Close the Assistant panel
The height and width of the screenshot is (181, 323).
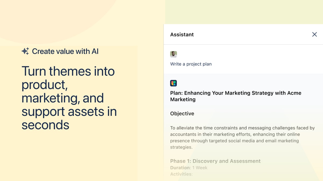point(314,34)
